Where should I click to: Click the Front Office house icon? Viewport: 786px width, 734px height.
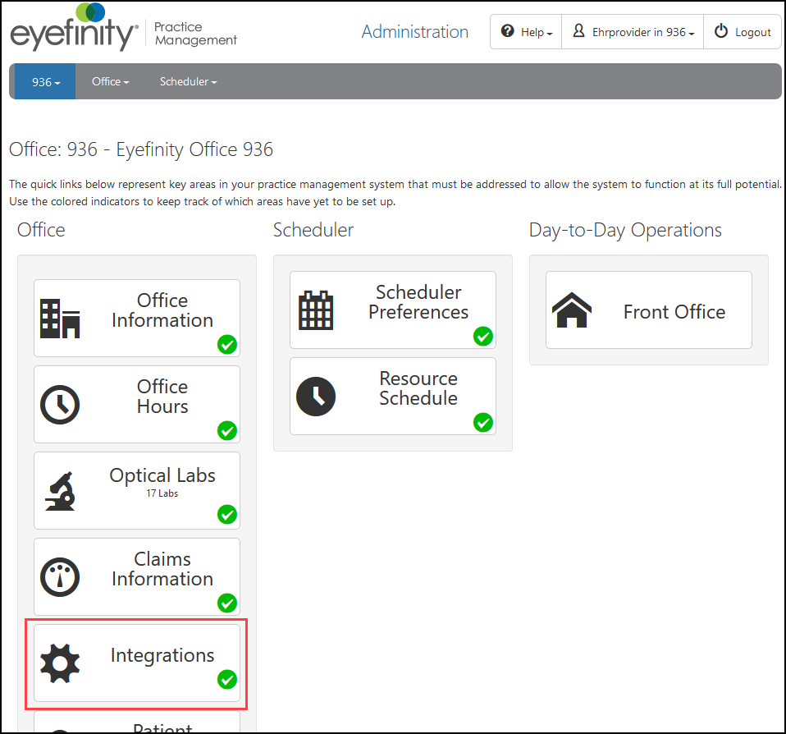point(572,310)
